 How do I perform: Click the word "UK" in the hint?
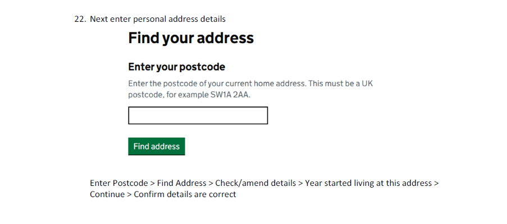tap(366, 83)
